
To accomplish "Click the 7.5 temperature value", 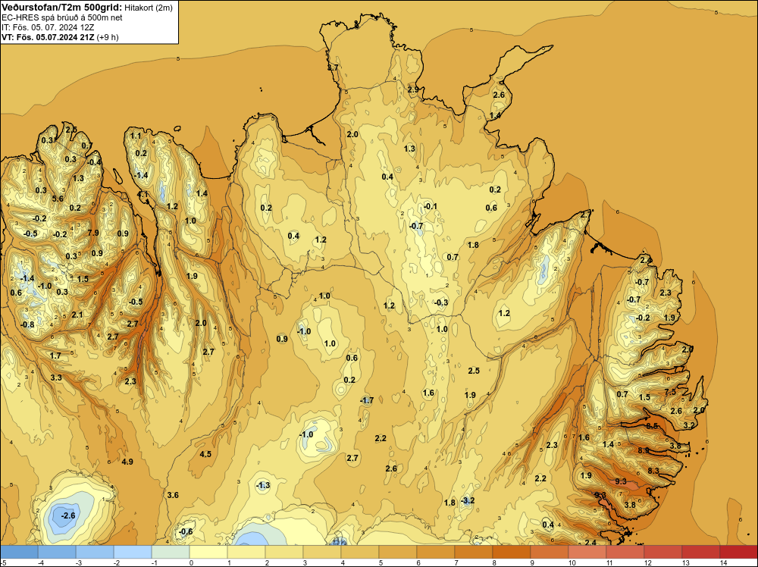I will [671, 392].
